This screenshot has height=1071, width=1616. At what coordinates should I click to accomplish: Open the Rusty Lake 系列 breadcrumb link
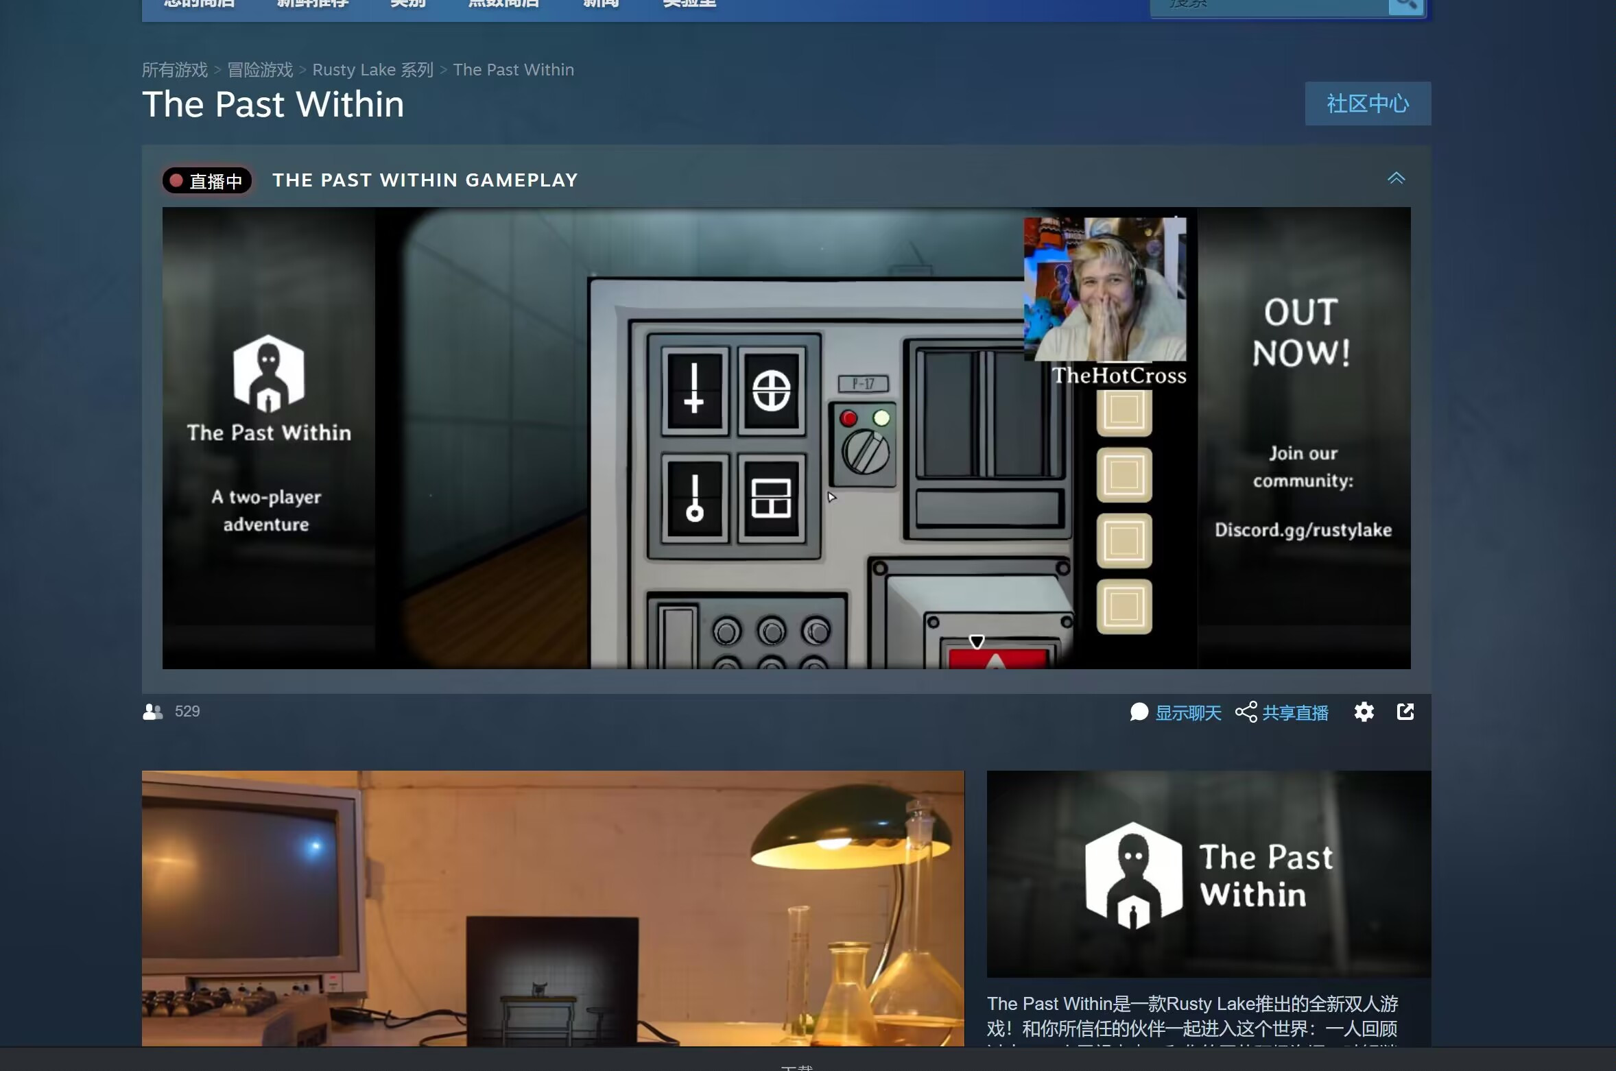tap(372, 70)
